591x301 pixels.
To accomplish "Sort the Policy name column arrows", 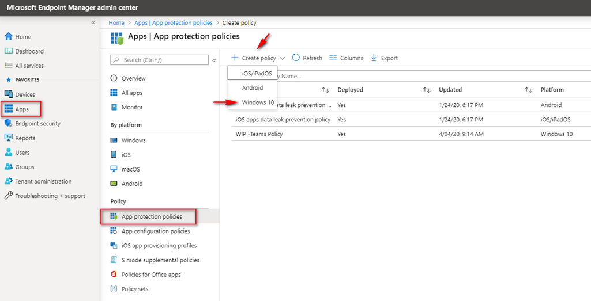I will coord(325,90).
